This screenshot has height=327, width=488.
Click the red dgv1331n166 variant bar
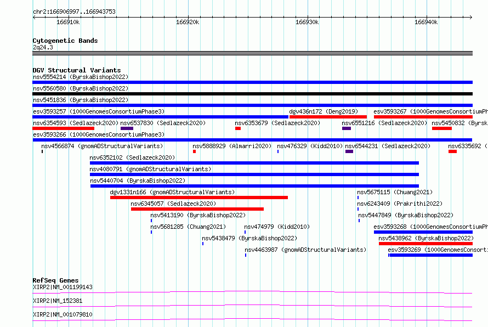coord(199,198)
